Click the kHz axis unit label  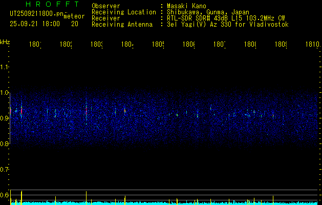(x=5, y=42)
